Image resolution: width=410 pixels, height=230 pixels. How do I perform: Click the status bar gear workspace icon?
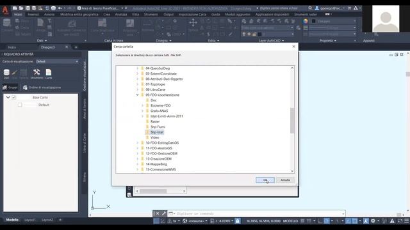coord(373,221)
